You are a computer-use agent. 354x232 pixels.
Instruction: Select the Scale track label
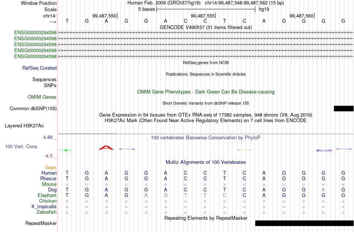point(50,9)
